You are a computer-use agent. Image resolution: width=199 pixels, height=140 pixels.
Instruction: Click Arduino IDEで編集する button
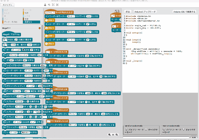[x=184, y=12]
